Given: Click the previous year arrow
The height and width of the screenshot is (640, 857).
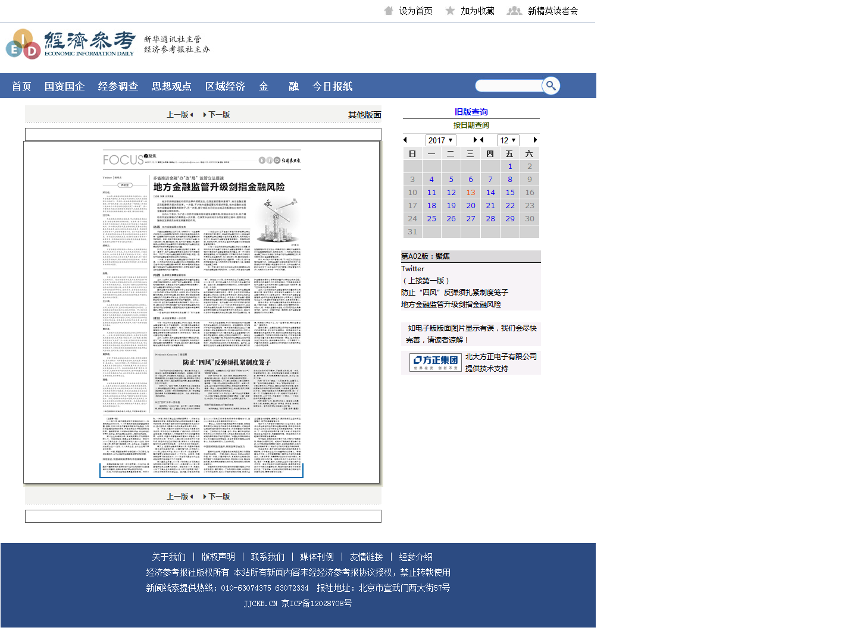Looking at the screenshot, I should point(405,140).
